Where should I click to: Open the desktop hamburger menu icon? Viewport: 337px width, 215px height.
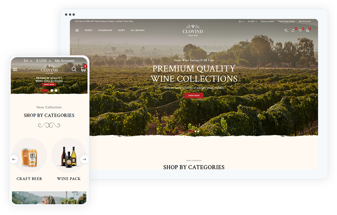[x=77, y=30]
